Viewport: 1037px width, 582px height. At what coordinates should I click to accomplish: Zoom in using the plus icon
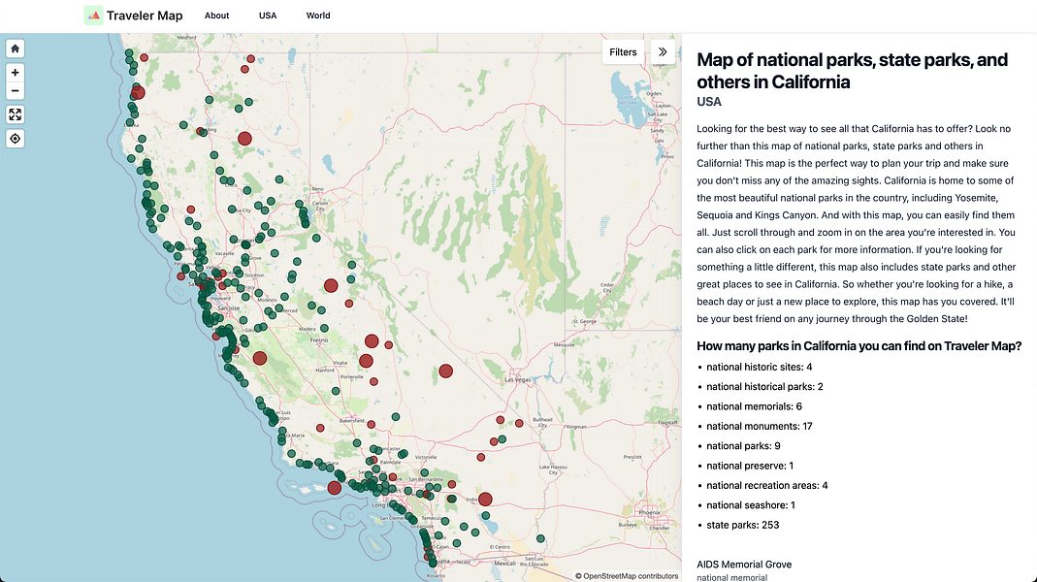coord(15,72)
